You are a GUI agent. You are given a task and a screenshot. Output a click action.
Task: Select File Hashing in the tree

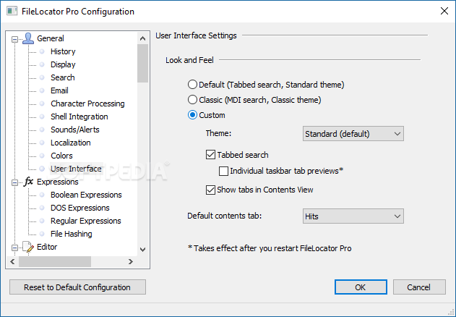tap(72, 234)
